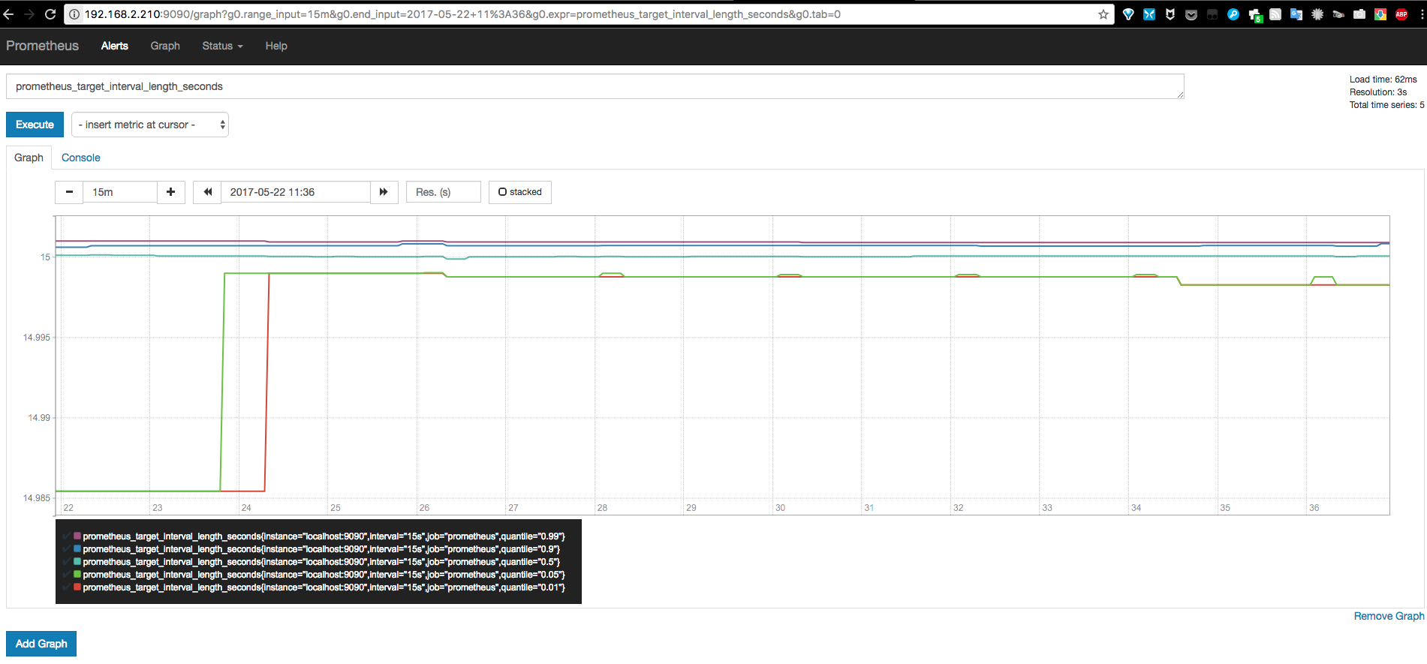The width and height of the screenshot is (1427, 664).
Task: Open the Graph page in the navbar
Action: [165, 46]
